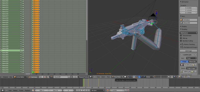Open the 3D viewport Select menu

pyautogui.click(x=103, y=77)
